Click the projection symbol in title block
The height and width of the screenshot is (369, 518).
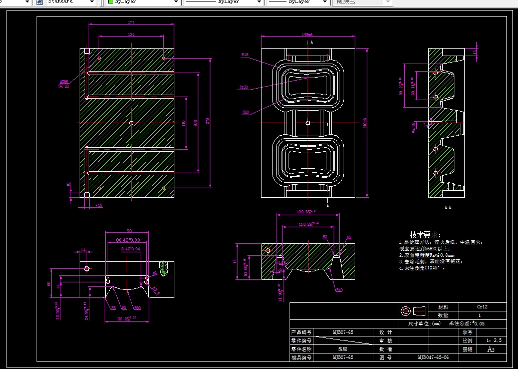coord(413,311)
